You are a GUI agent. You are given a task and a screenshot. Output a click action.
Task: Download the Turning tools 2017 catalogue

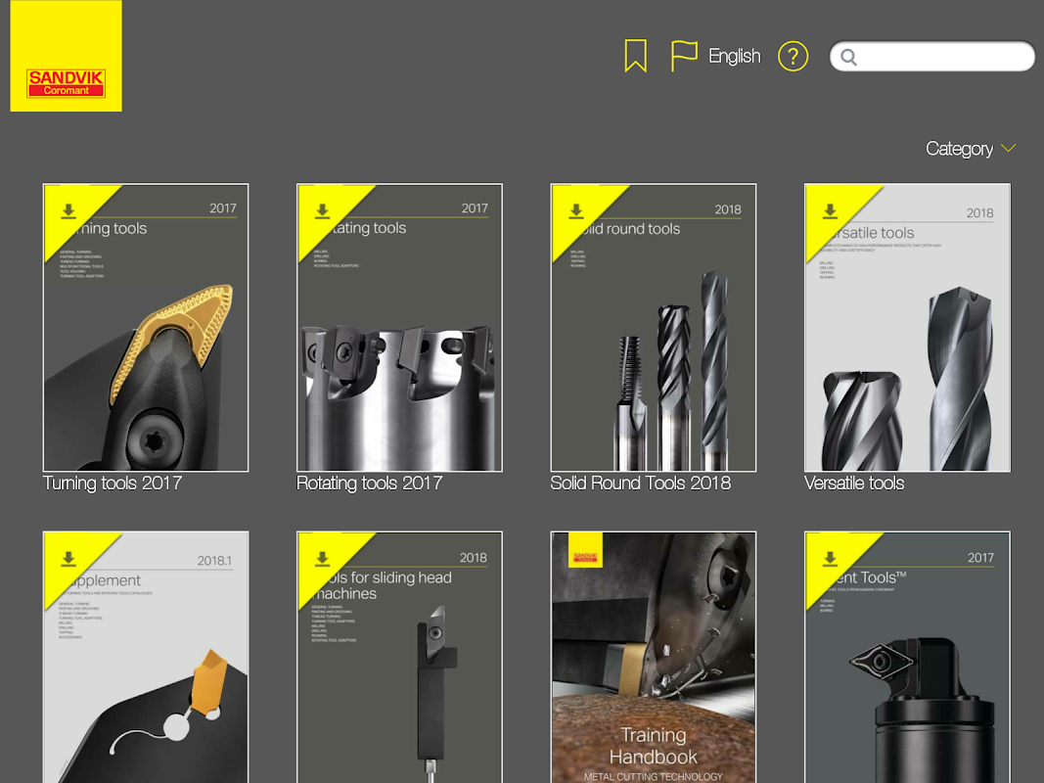point(68,211)
